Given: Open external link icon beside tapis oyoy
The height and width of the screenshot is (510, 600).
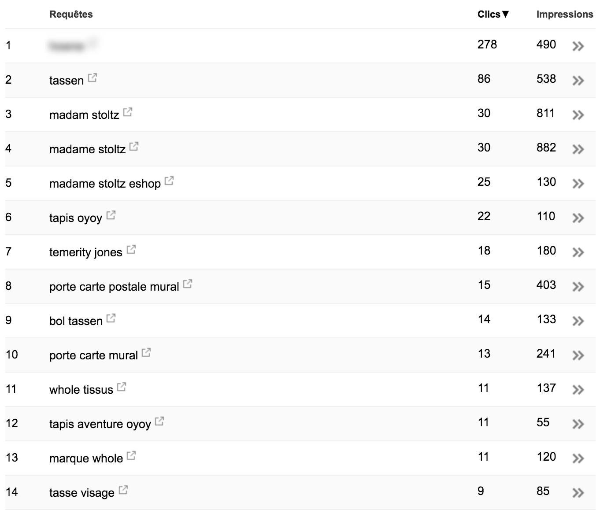Looking at the screenshot, I should click(x=111, y=215).
